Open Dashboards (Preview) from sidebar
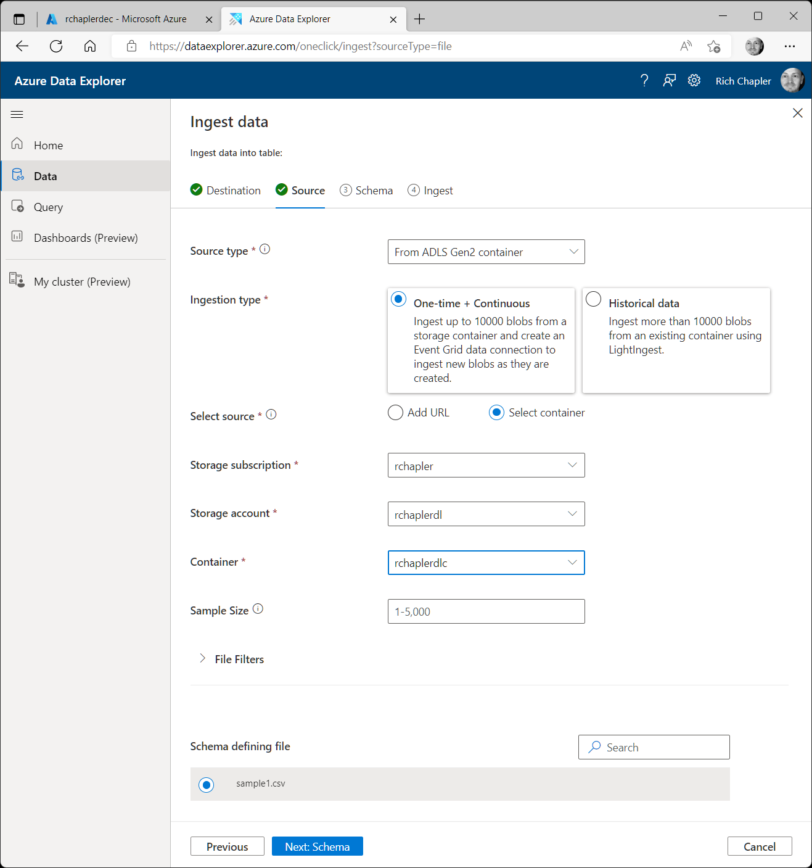This screenshot has height=868, width=812. (86, 238)
